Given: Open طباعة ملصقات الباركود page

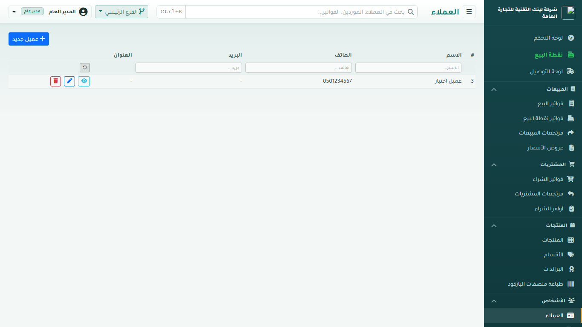Looking at the screenshot, I should coord(533,284).
